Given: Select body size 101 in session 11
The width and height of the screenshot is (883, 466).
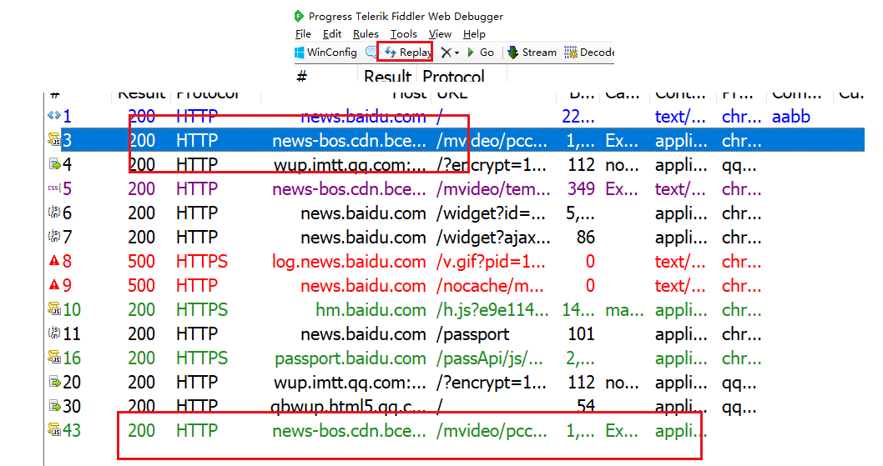Looking at the screenshot, I should [581, 334].
